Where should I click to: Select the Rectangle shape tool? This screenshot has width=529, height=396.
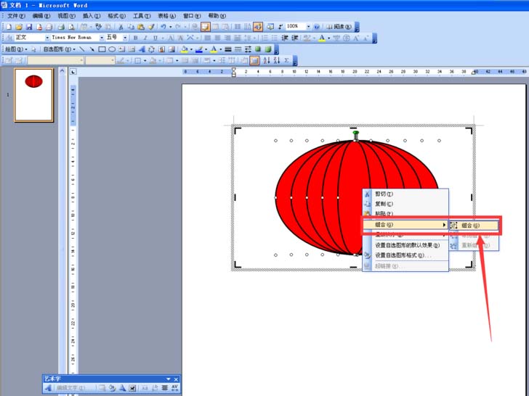tap(102, 49)
